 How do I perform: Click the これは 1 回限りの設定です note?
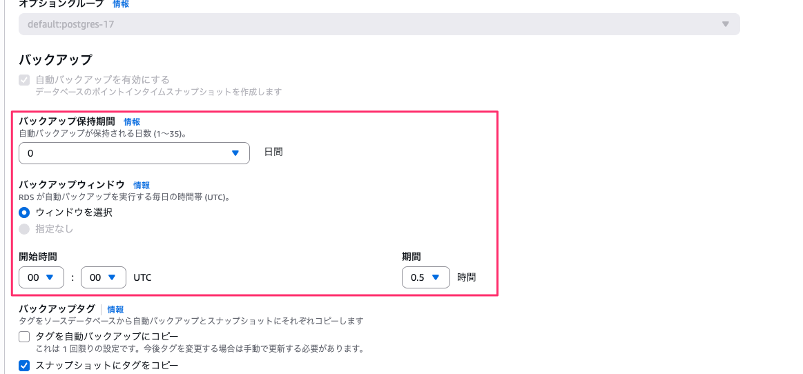(x=200, y=349)
